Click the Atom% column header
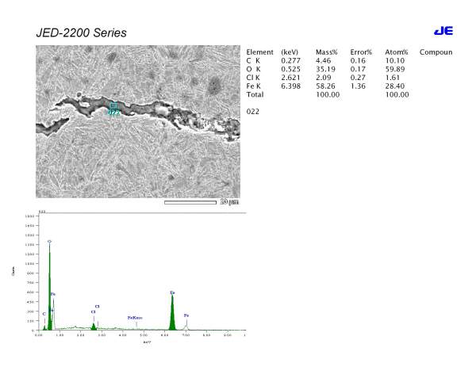The image size is (476, 367). (x=397, y=52)
